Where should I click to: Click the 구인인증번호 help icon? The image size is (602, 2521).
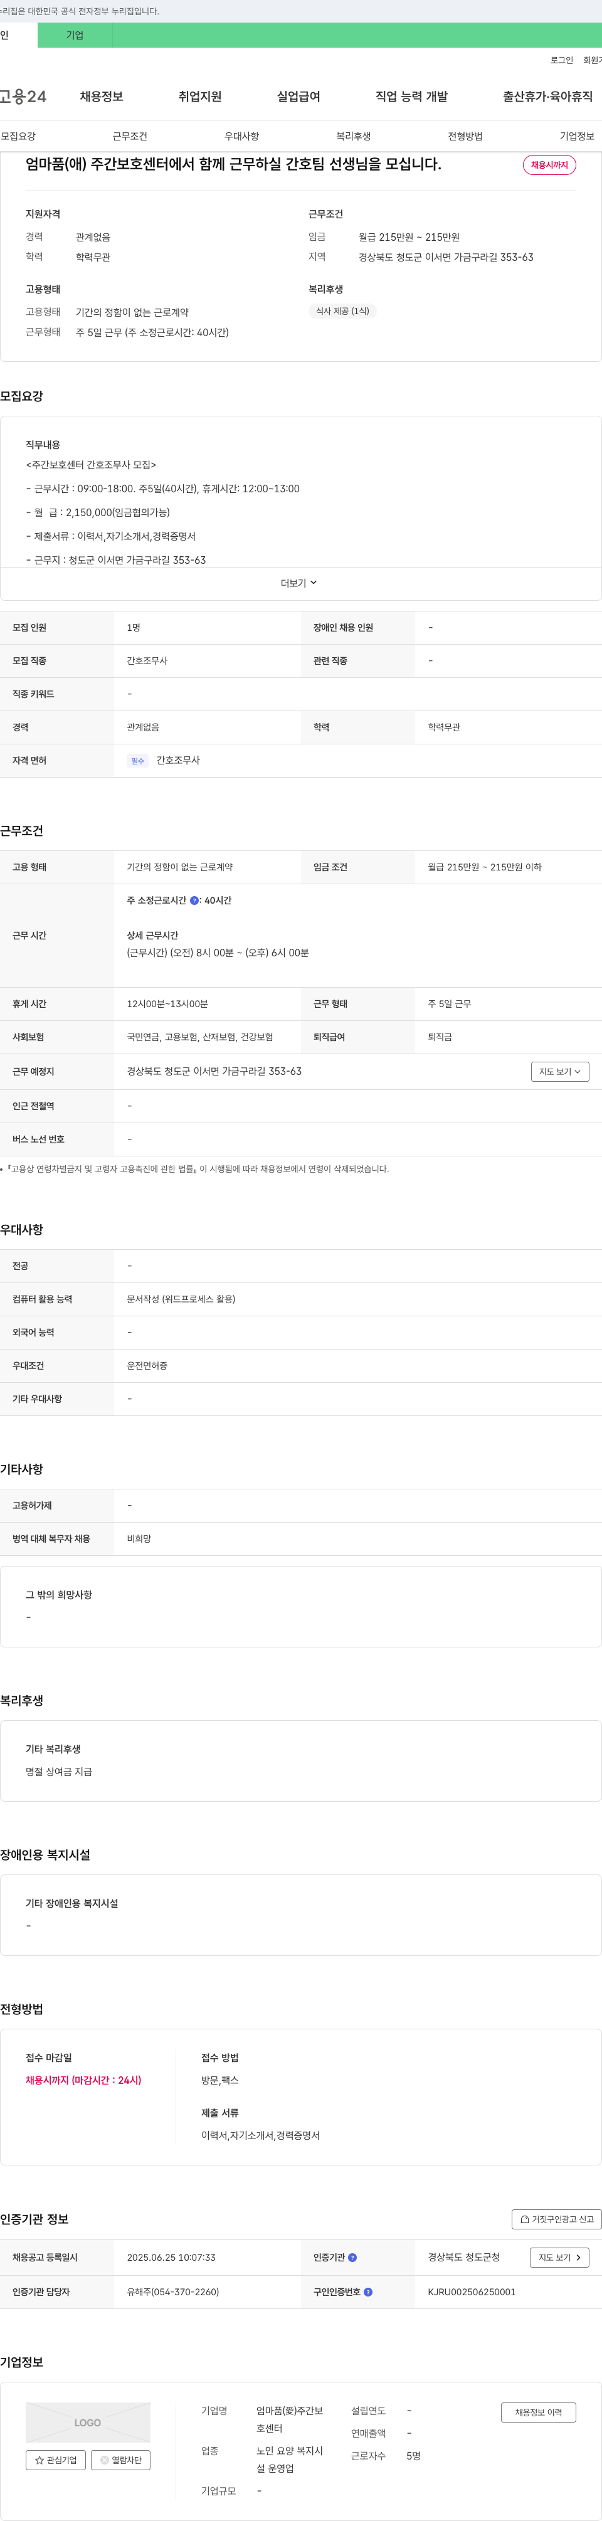pyautogui.click(x=368, y=2292)
